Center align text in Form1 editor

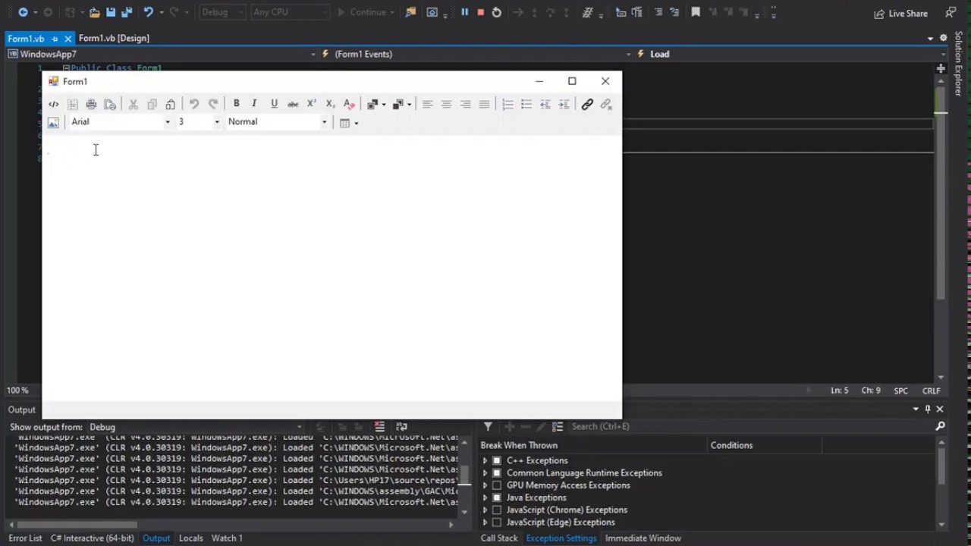446,104
